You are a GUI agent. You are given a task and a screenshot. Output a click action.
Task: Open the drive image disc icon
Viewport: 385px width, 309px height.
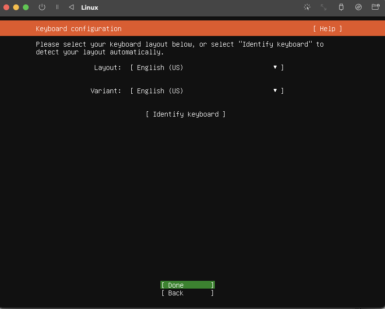click(358, 7)
